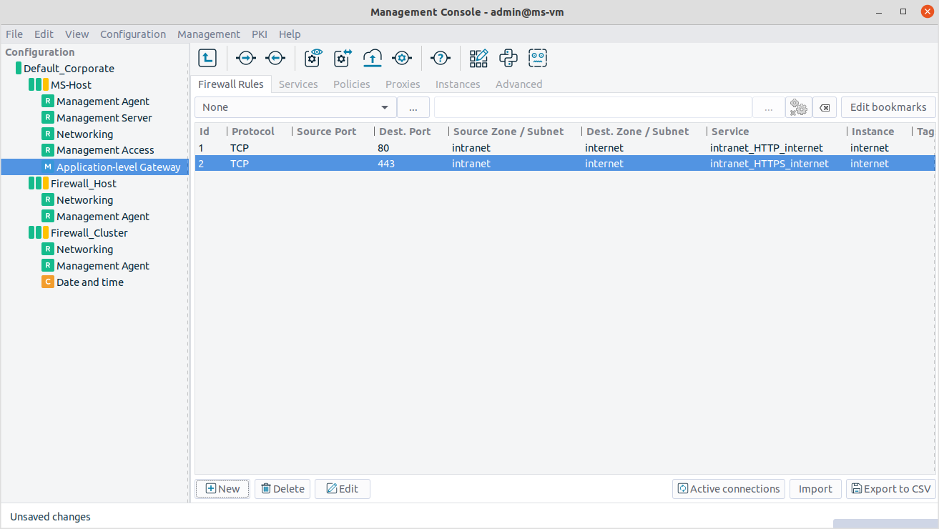This screenshot has width=939, height=529.
Task: Click the bottom Edit rule button
Action: click(343, 489)
